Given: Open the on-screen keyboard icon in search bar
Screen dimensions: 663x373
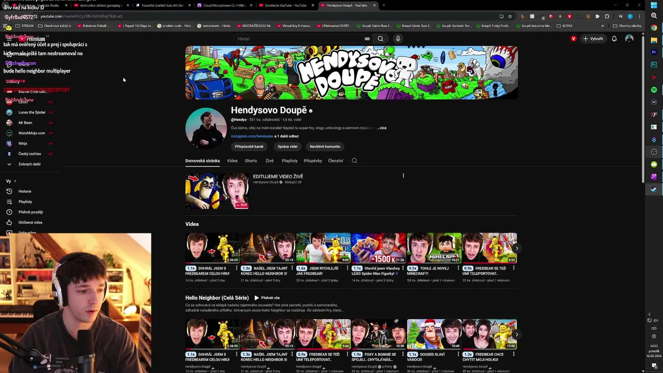Looking at the screenshot, I should click(367, 39).
